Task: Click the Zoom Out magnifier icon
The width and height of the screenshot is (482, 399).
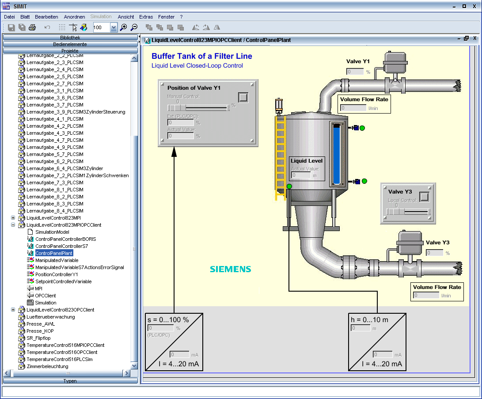Action: (x=134, y=27)
